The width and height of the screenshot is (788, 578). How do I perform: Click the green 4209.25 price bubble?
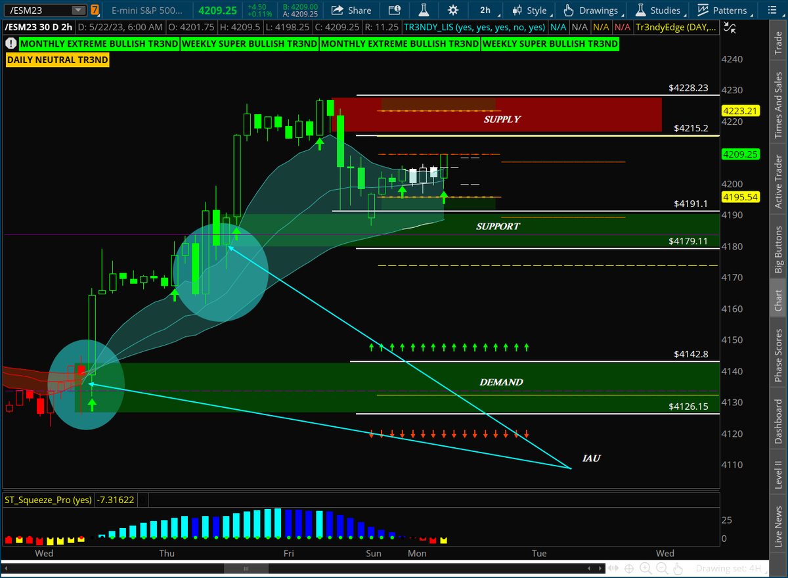[x=740, y=154]
